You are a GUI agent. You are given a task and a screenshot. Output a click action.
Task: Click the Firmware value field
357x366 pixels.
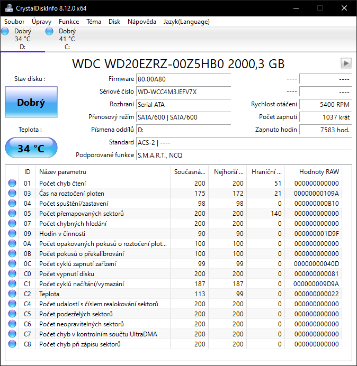[183, 79]
